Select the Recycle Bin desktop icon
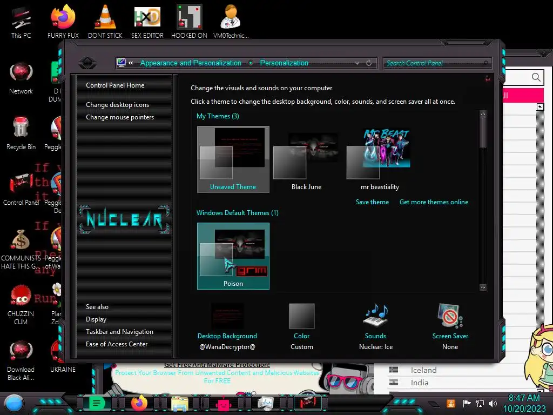 [21, 134]
